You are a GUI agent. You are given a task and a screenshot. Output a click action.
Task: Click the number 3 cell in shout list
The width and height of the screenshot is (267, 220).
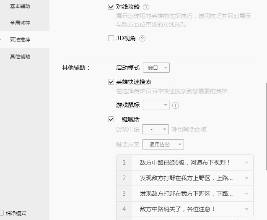[x=124, y=194]
